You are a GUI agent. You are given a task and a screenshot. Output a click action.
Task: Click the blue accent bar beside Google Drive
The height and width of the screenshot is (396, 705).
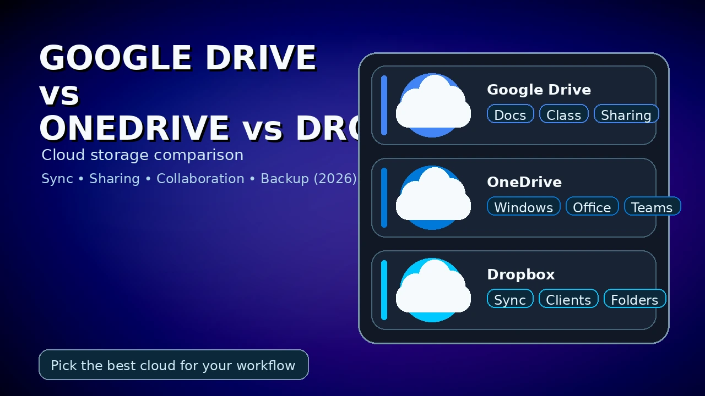pos(384,106)
